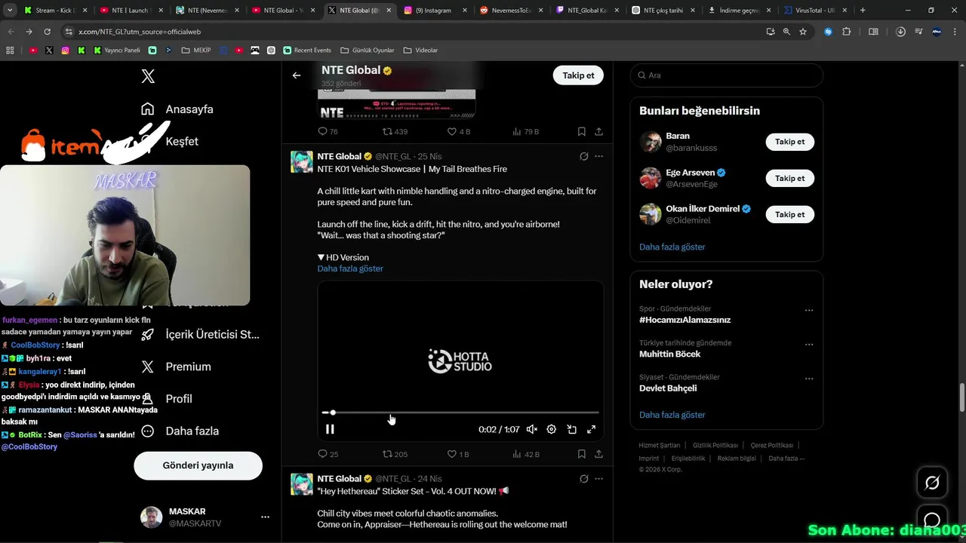This screenshot has height=543, width=966.
Task: Open Premium in the sidebar
Action: [x=176, y=367]
